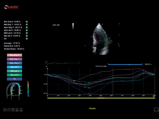Image resolution: width=159 pixels, height=119 pixels.
Task: Click the bullseye segment heart diagram
Action: coord(14,91)
